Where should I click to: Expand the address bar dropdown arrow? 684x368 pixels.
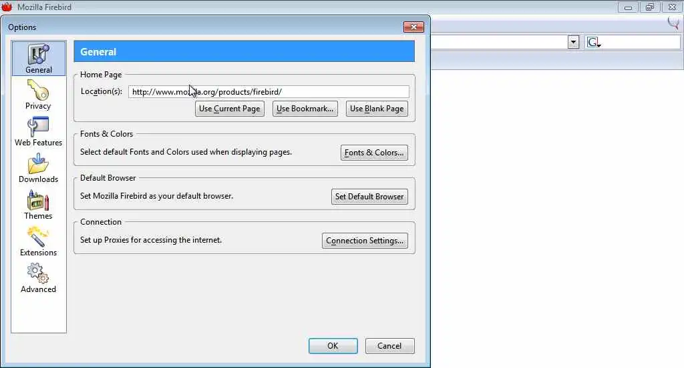point(573,42)
